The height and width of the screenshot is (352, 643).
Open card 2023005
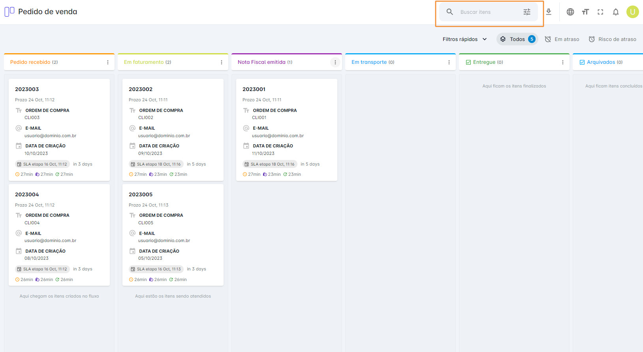click(x=173, y=235)
